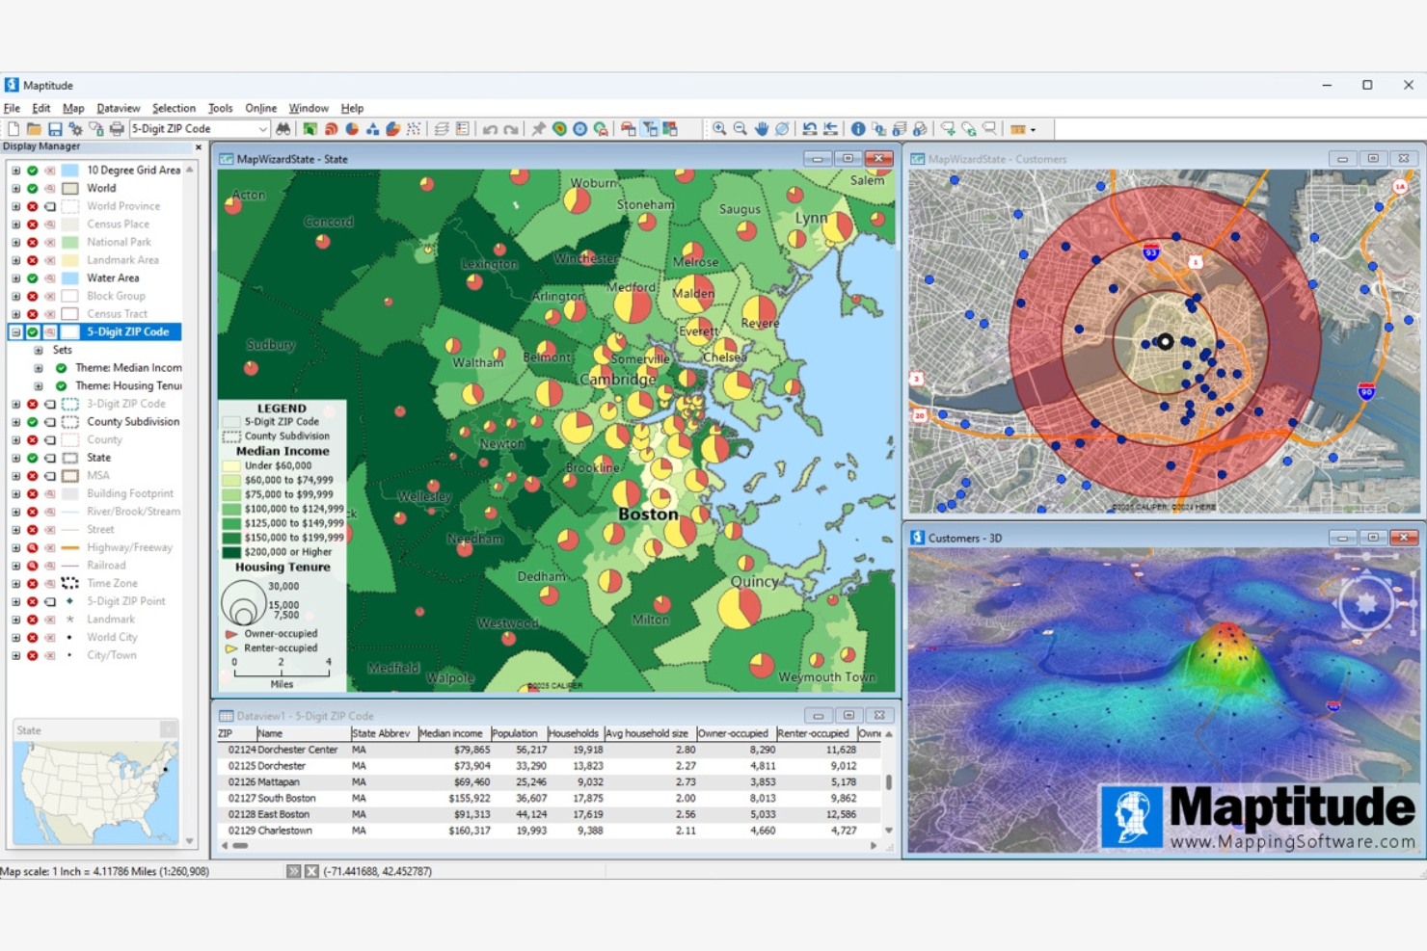Sort by the Population column header
This screenshot has height=951, width=1427.
(516, 733)
